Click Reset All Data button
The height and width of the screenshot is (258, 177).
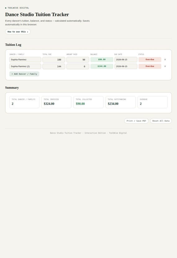pos(161,121)
